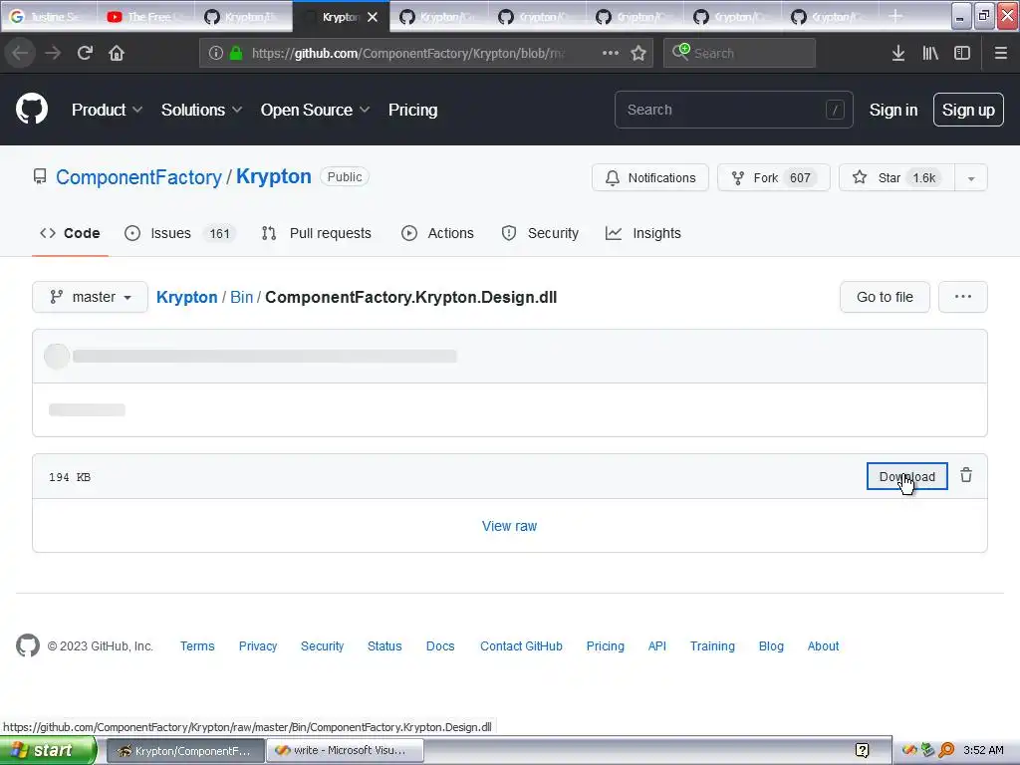Screen dimensions: 1020x765
Task: Click the View raw link
Action: click(x=509, y=526)
